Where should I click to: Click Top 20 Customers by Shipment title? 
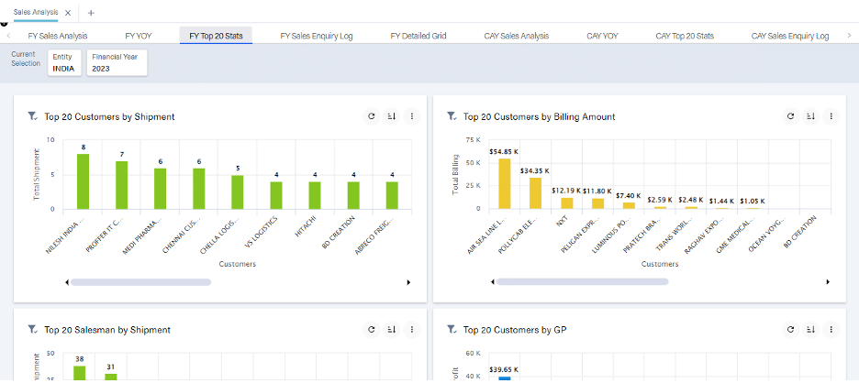coord(109,116)
